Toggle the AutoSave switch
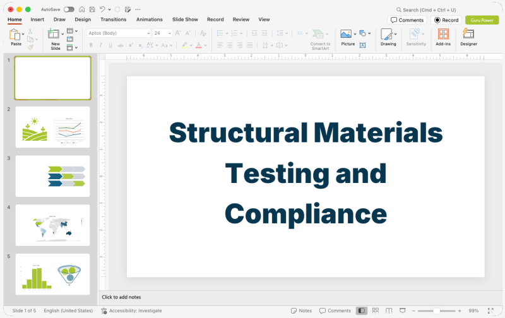The height and width of the screenshot is (318, 505). point(69,9)
